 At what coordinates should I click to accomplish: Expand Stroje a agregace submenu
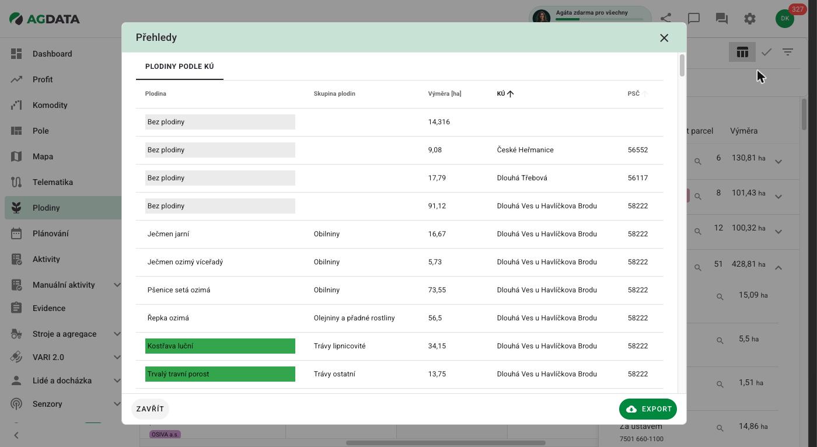(x=117, y=334)
